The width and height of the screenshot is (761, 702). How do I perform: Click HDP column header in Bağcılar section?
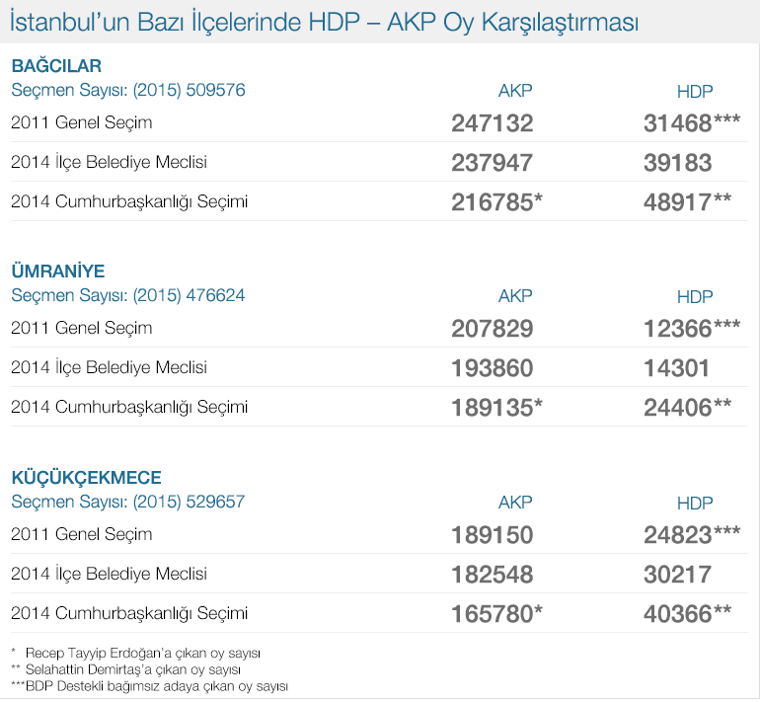pos(695,92)
